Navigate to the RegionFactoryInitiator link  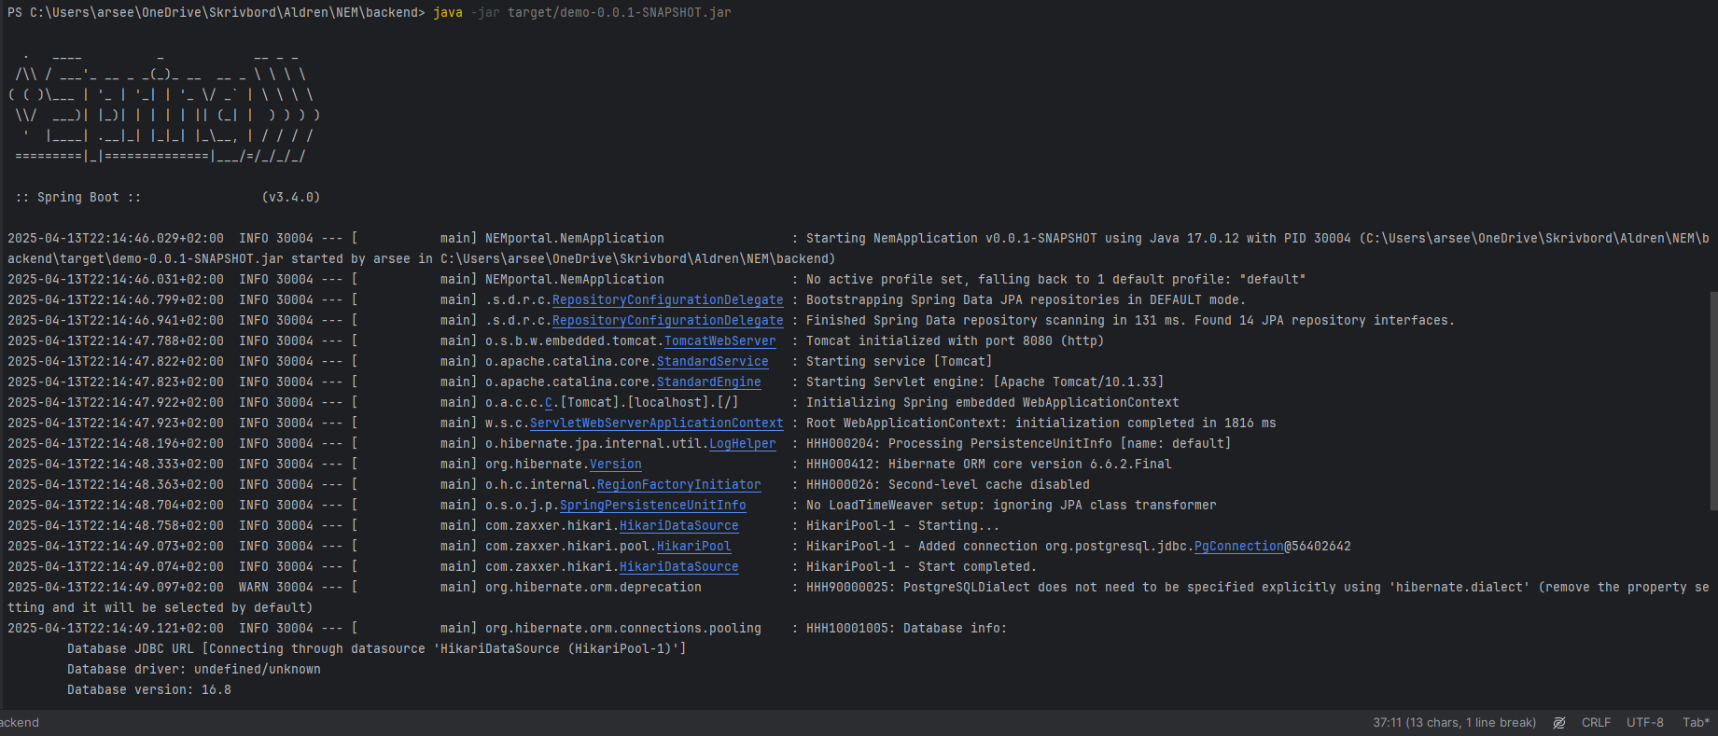[678, 485]
